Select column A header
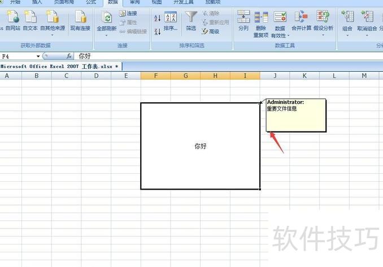383x267 pixels. [x=11, y=76]
